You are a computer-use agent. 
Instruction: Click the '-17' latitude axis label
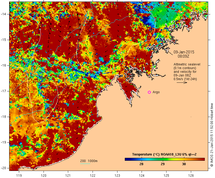pos(3,91)
